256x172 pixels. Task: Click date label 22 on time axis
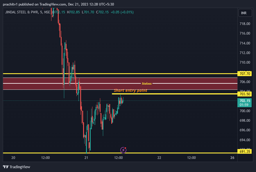(159, 158)
